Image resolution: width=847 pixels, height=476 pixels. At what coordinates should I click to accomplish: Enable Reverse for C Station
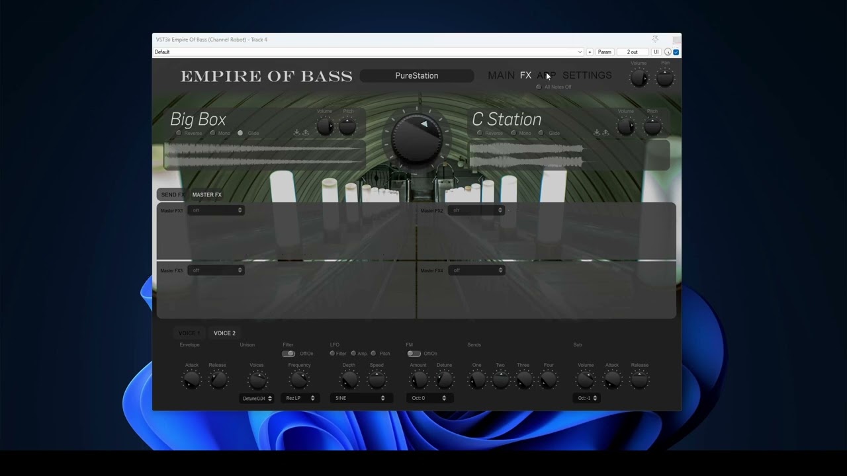pos(480,133)
